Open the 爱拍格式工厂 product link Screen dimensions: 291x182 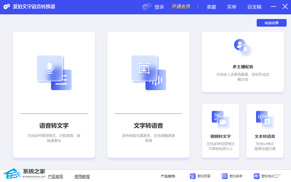click(271, 176)
